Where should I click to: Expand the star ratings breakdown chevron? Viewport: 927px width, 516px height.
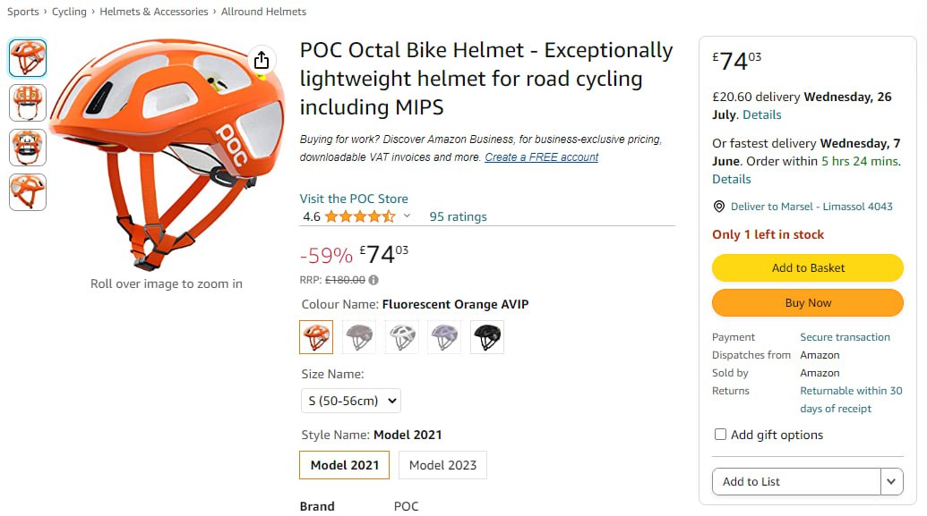point(408,216)
